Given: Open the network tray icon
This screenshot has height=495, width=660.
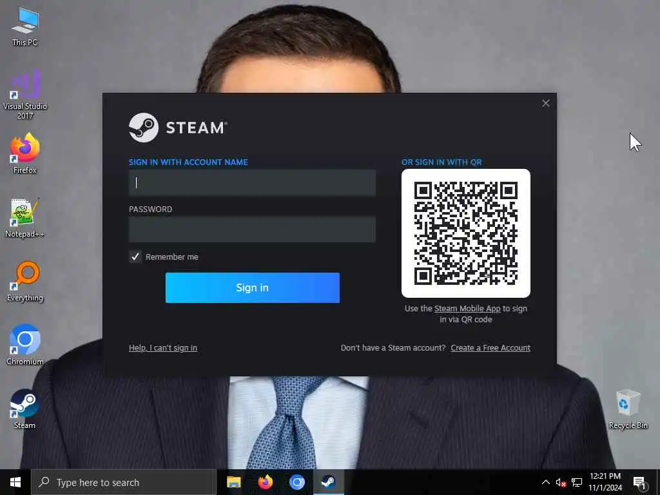Looking at the screenshot, I should [x=577, y=482].
